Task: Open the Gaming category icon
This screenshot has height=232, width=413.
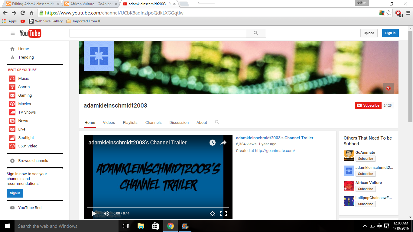Action: point(12,95)
